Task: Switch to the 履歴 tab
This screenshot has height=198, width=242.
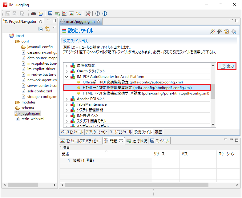Action: [x=158, y=132]
